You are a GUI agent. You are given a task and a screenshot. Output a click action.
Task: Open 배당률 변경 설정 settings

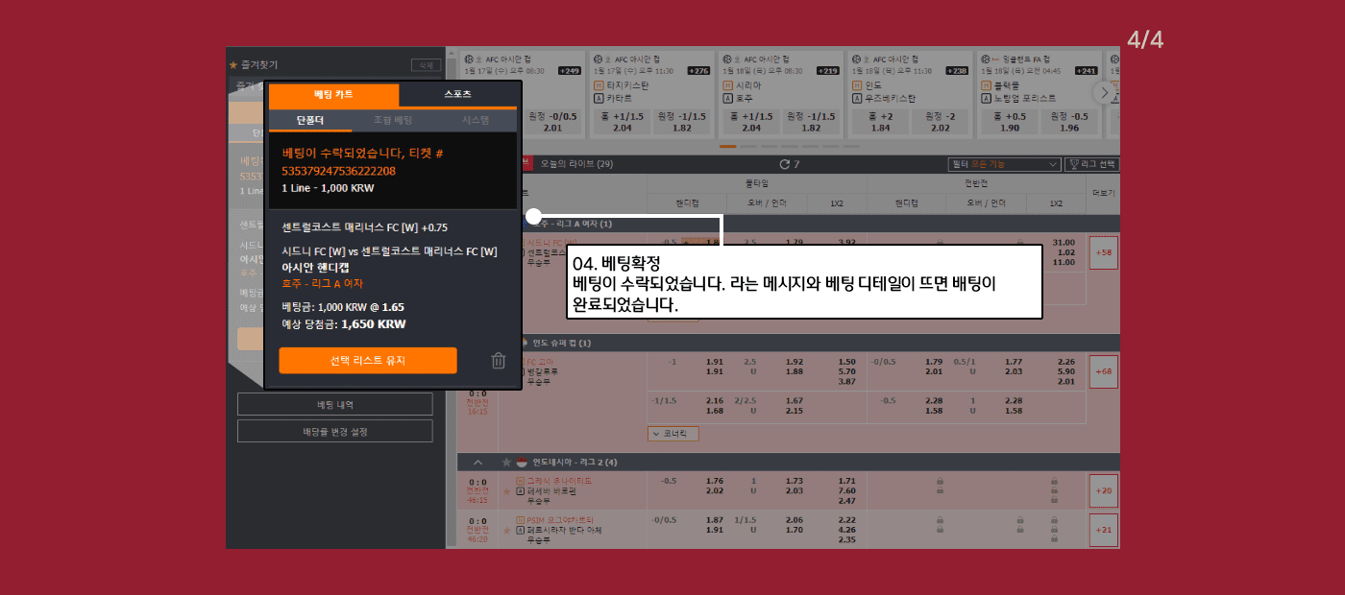click(334, 432)
